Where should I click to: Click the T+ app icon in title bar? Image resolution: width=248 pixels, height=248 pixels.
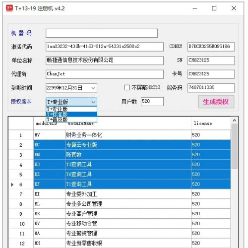(9, 8)
